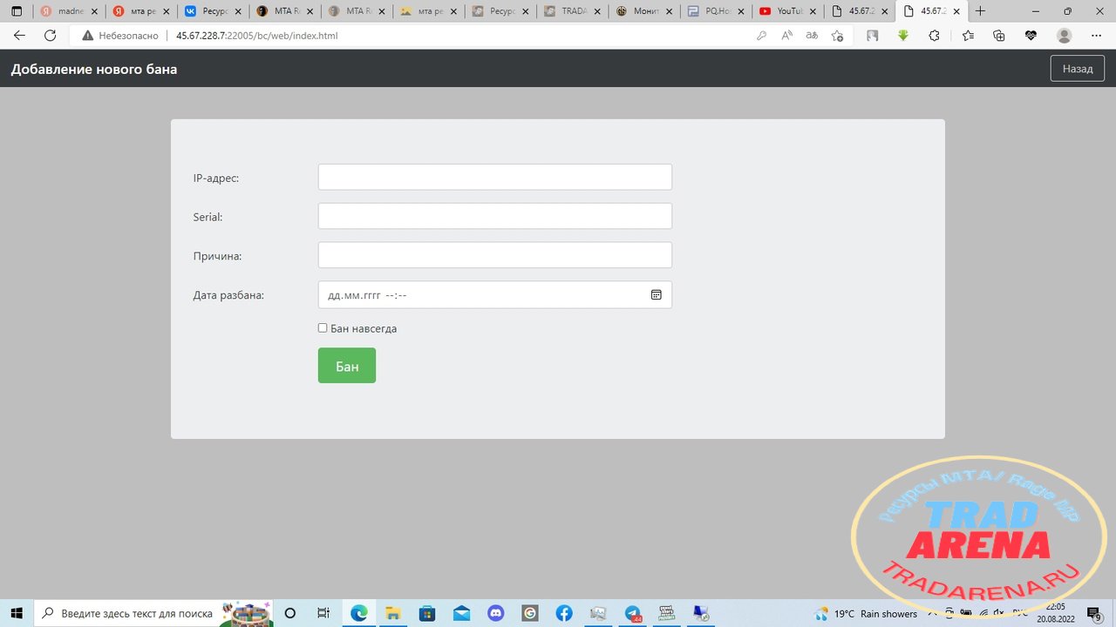Open Edge extensions puzzle icon
The height and width of the screenshot is (627, 1116).
(934, 36)
